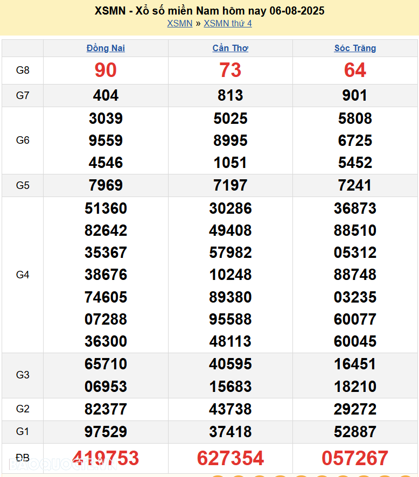Screen dimensions: 419x477
Task: Open the Đồng Nai province link
Action: click(106, 48)
